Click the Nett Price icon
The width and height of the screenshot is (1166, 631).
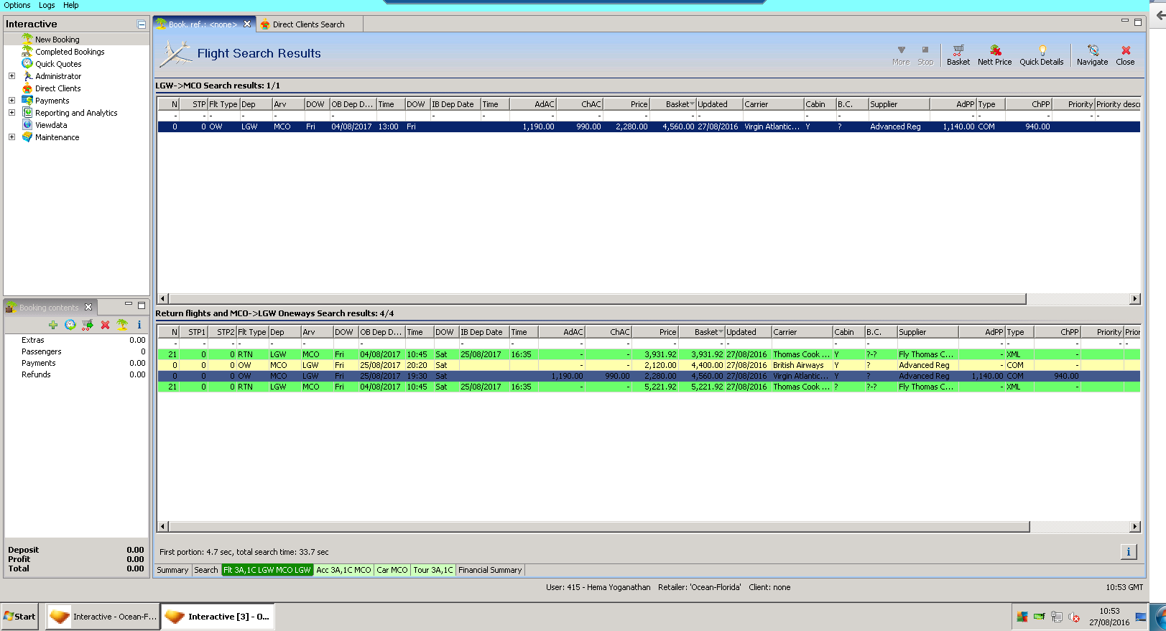pos(994,55)
